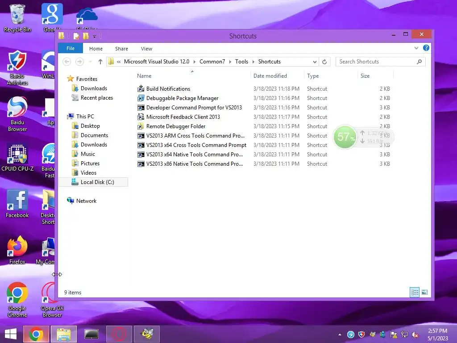The height and width of the screenshot is (343, 457).
Task: Select the VS2013 x64 Cross Tools icon
Action: pyautogui.click(x=141, y=145)
